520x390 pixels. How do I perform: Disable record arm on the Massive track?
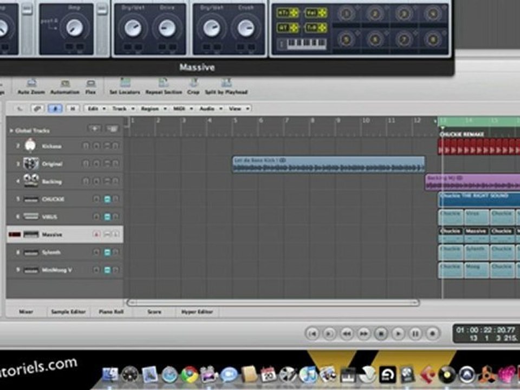(96, 235)
